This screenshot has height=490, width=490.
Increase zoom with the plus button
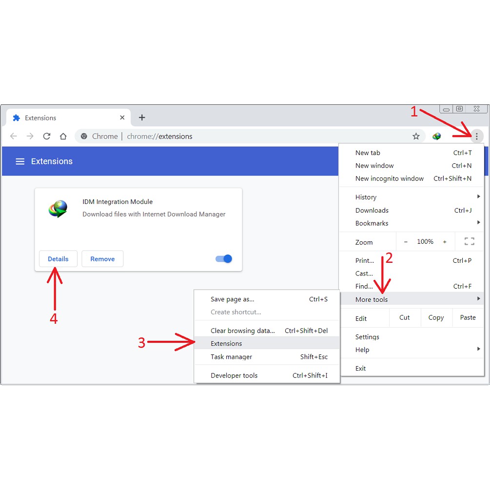point(445,242)
